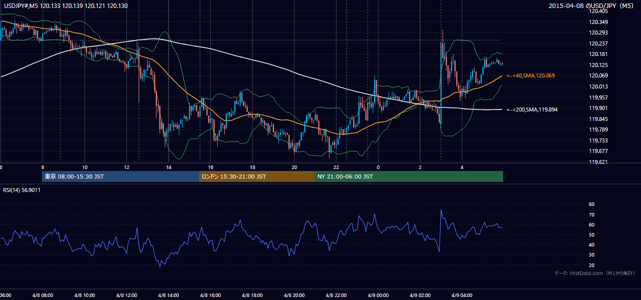Viewport: 641px width, 300px height.
Task: Click price axis value 120.181
Action: (x=598, y=54)
